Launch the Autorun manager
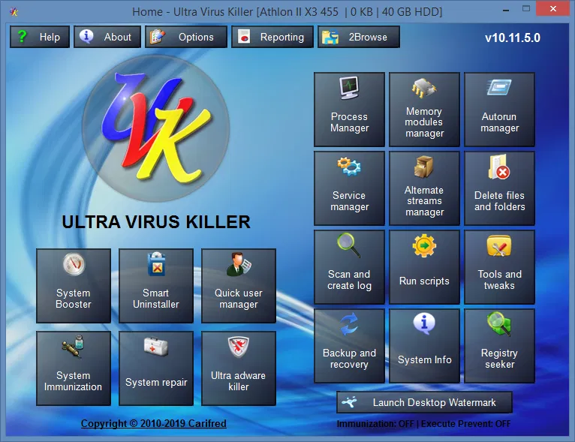The height and width of the screenshot is (442, 575). [499, 110]
